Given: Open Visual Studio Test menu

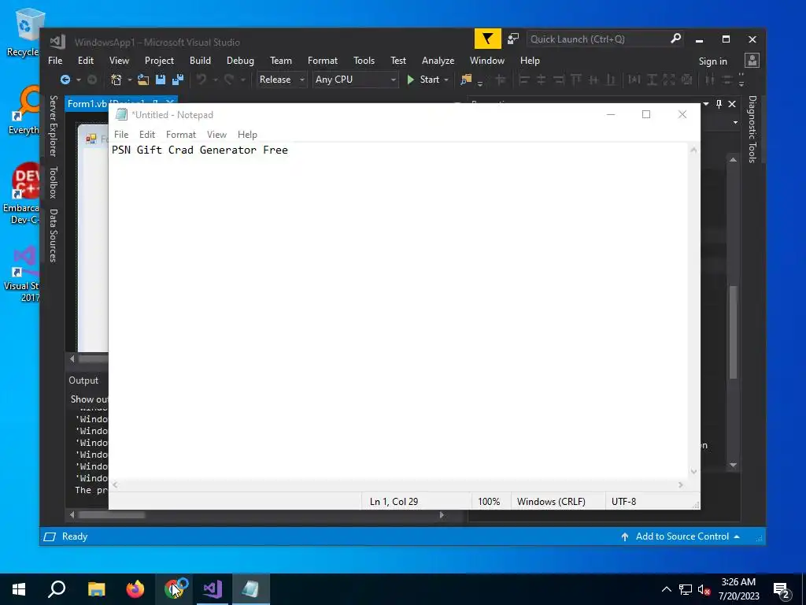Looking at the screenshot, I should click(x=397, y=61).
